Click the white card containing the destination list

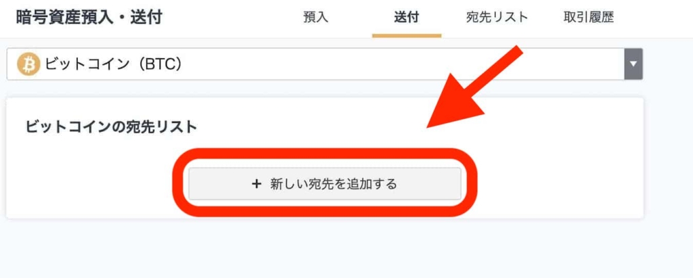(325, 158)
